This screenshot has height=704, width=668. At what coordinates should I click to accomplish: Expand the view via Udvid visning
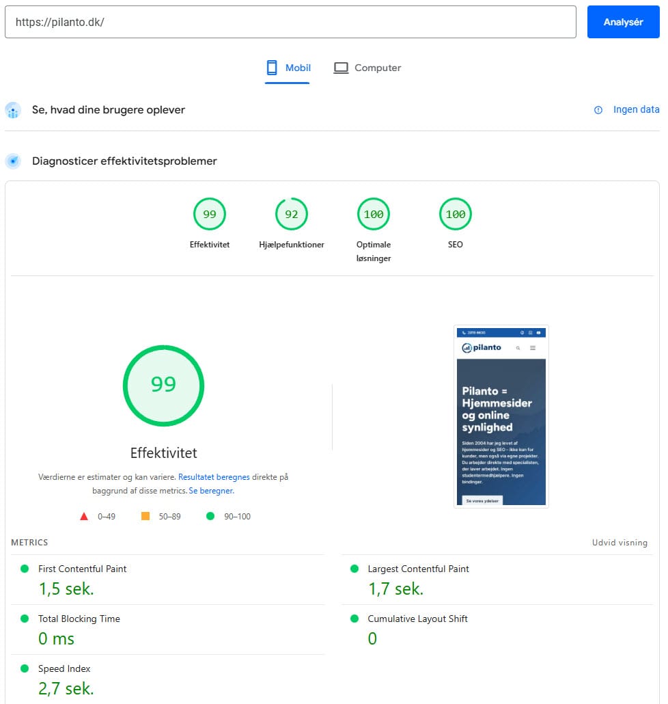tap(620, 543)
